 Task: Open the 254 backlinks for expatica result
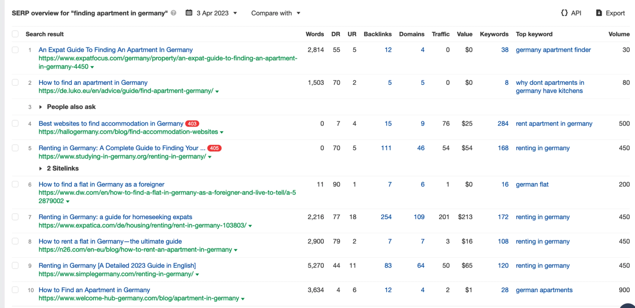(x=386, y=217)
